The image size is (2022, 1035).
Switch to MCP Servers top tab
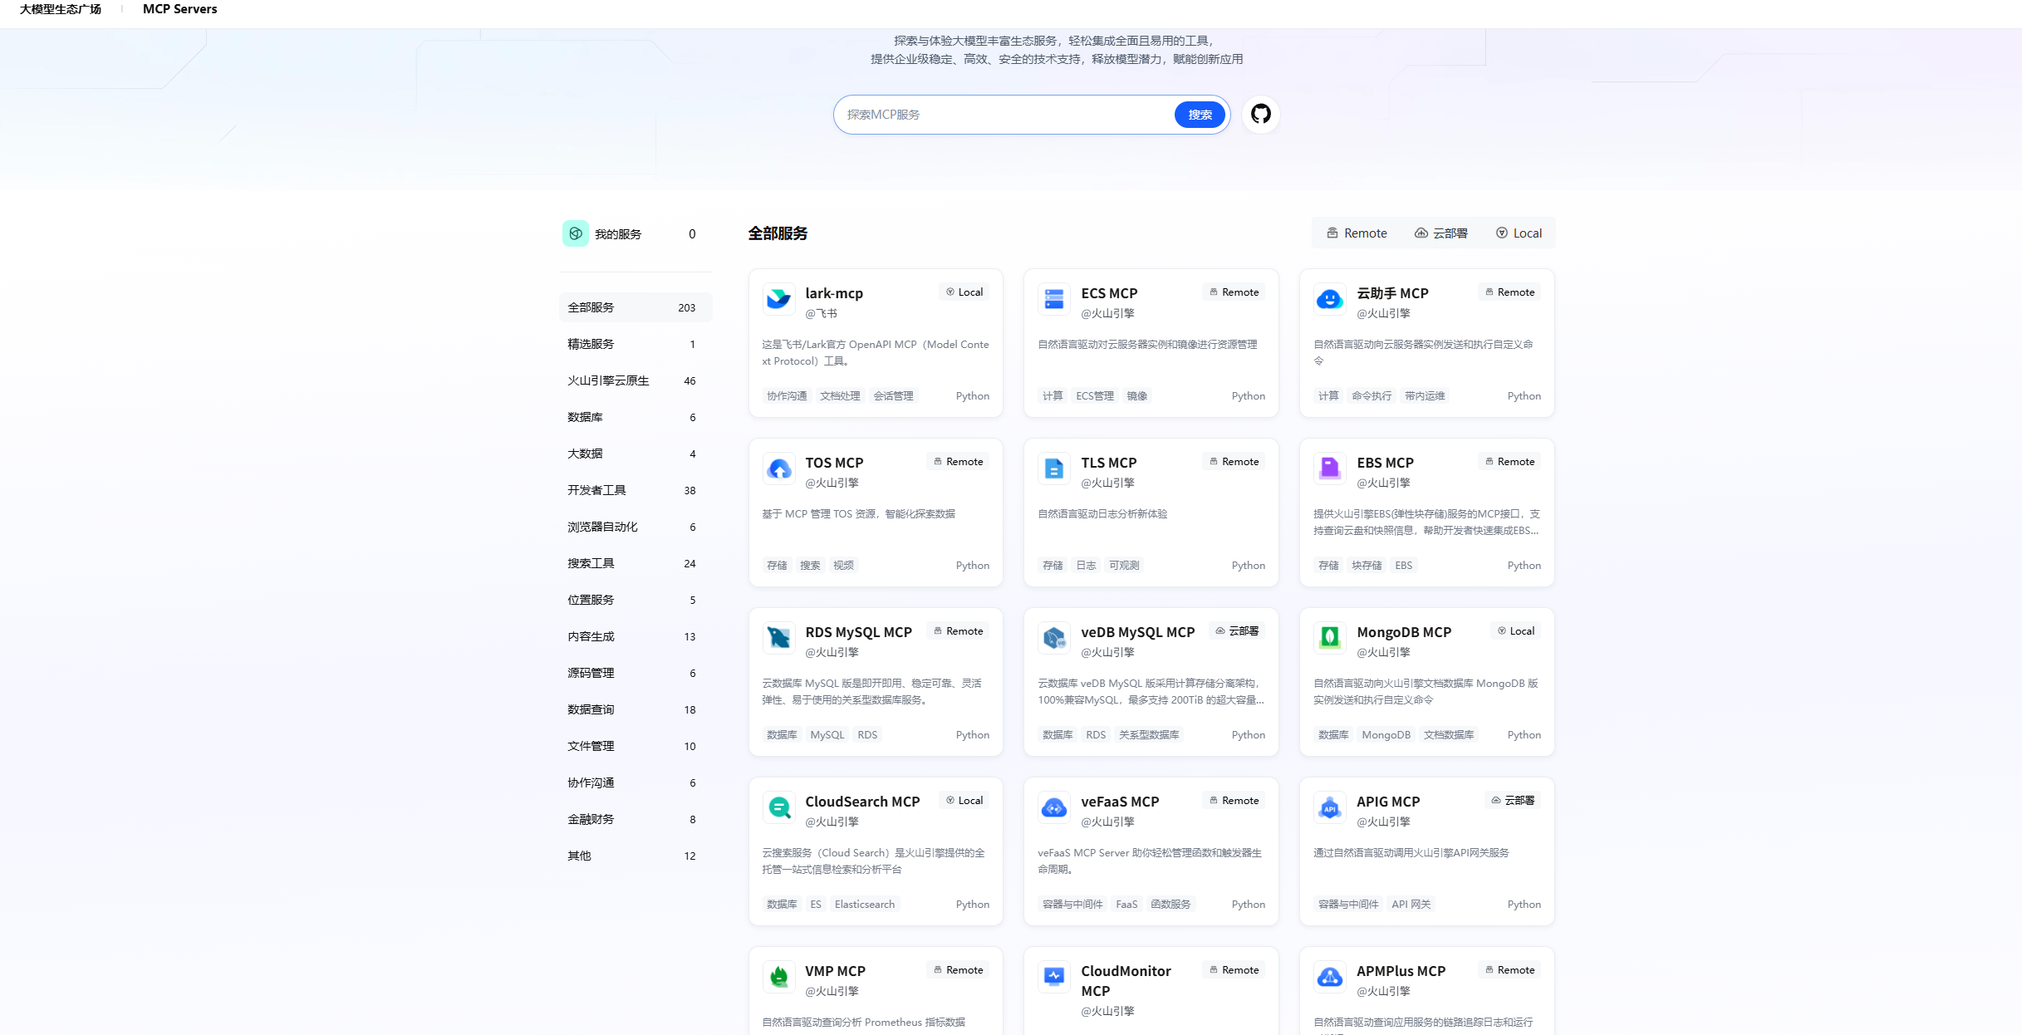coord(179,9)
